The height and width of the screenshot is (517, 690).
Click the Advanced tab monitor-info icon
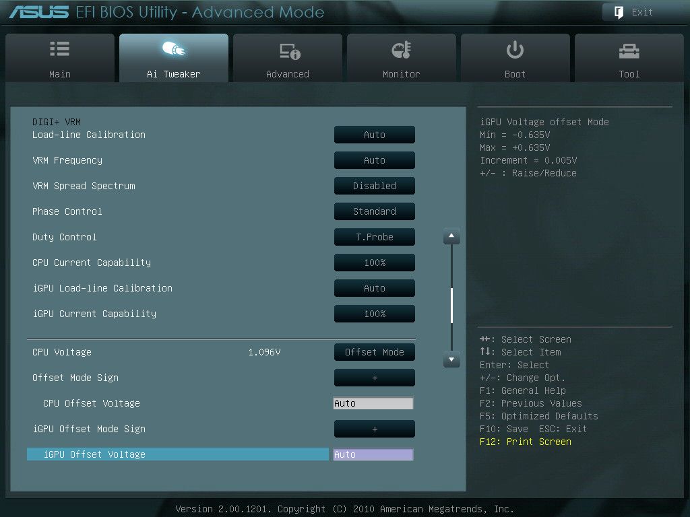coord(290,51)
